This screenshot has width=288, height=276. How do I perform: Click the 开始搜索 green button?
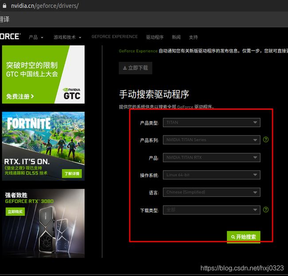pyautogui.click(x=244, y=237)
